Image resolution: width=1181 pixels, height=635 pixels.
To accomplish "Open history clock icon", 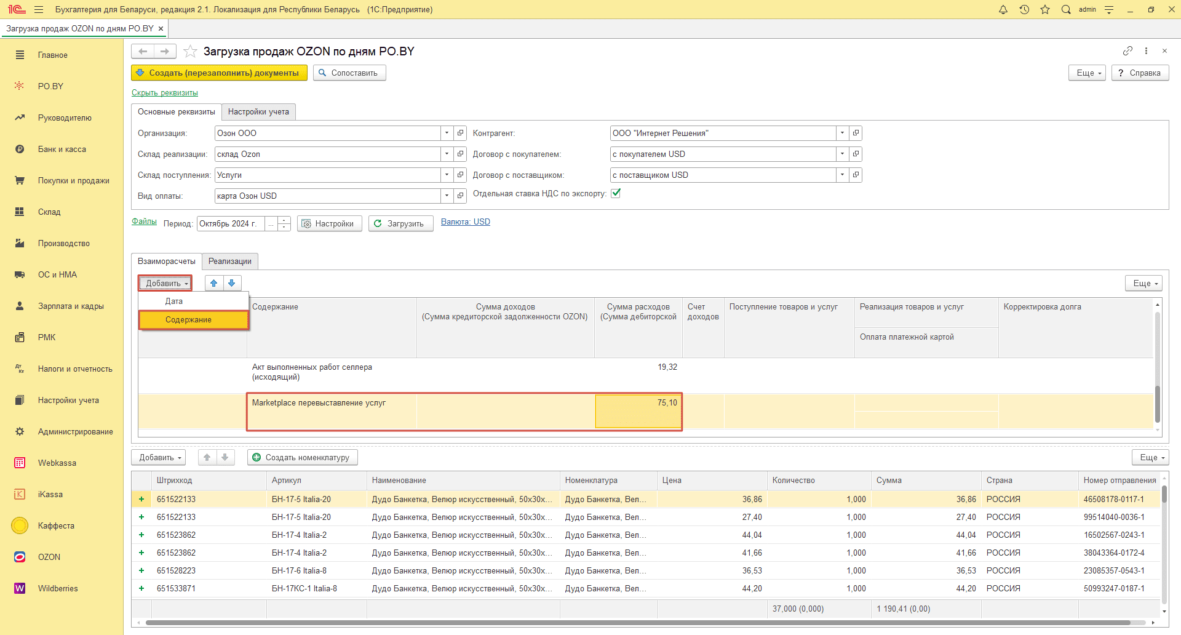I will pos(1024,9).
